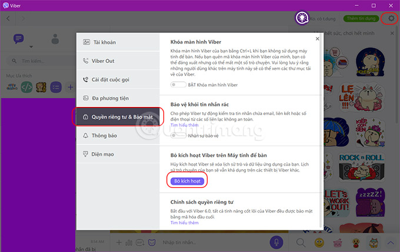Open the emoji-face sticker pack icon
The width and height of the screenshot is (400, 252).
pos(356,243)
